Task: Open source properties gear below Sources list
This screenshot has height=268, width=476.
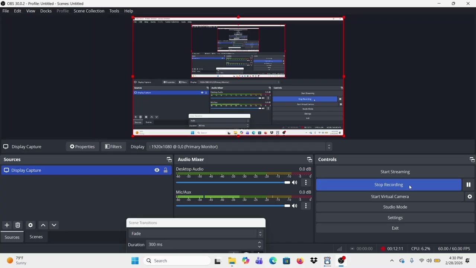Action: pyautogui.click(x=30, y=225)
